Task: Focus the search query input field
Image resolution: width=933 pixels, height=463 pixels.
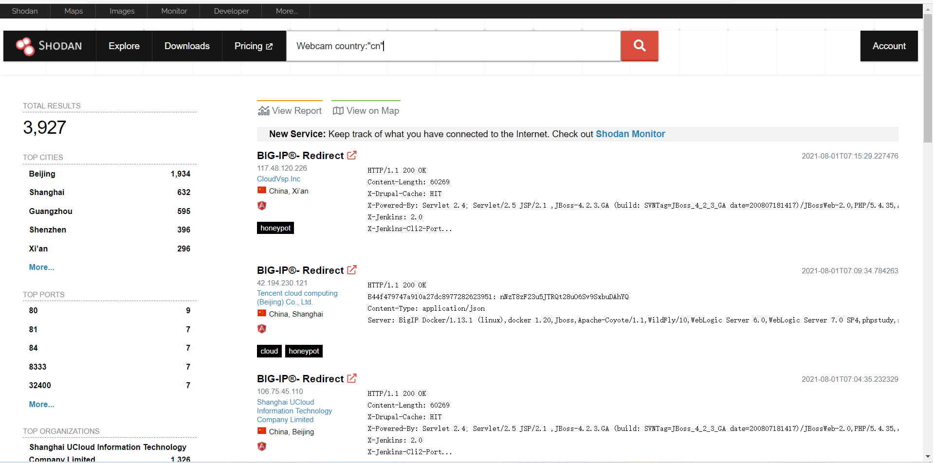Action: pos(454,46)
